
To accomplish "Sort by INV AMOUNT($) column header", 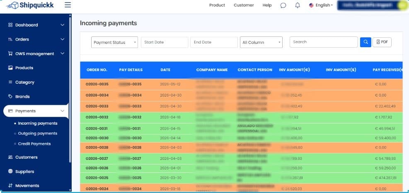I will click(341, 70).
